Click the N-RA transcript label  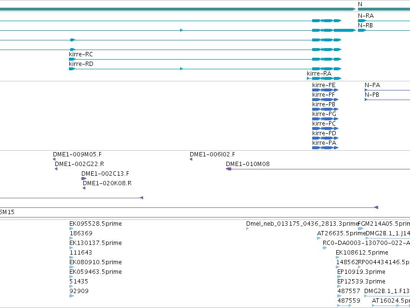click(x=366, y=16)
